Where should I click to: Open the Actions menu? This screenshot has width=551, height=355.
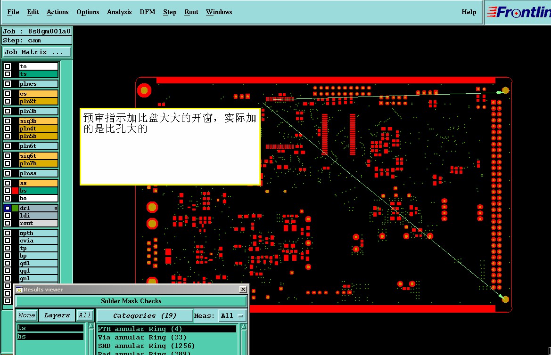click(58, 12)
